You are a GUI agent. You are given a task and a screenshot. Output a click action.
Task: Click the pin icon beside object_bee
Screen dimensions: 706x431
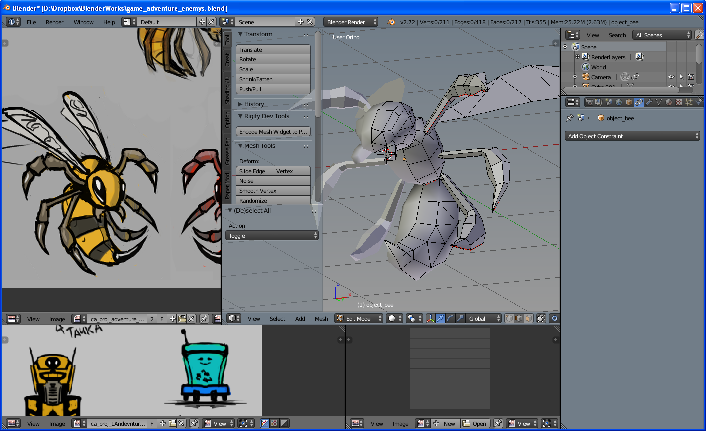[570, 118]
